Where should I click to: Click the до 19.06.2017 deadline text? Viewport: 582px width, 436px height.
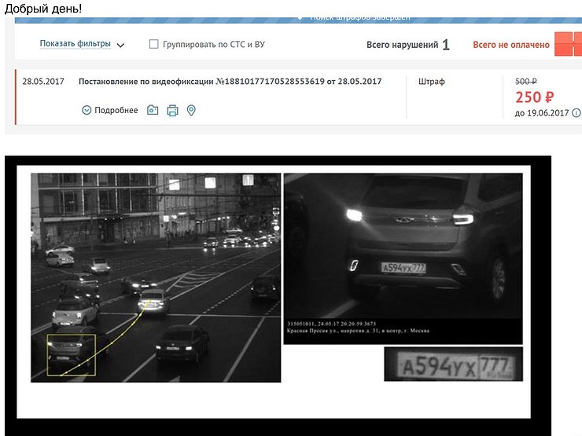(542, 113)
